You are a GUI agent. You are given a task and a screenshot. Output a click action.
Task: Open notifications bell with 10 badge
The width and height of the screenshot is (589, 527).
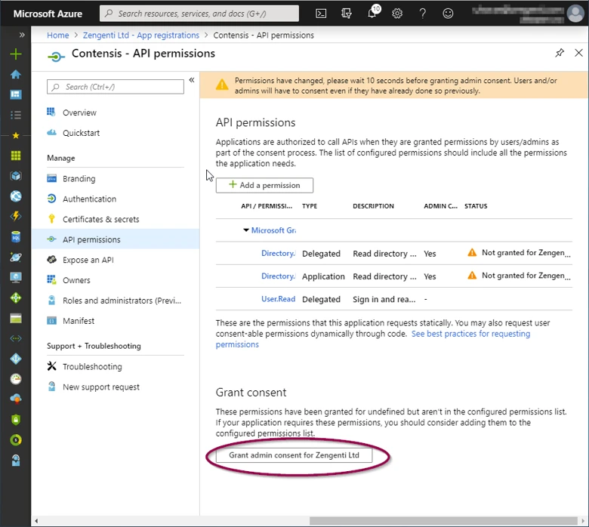point(372,12)
